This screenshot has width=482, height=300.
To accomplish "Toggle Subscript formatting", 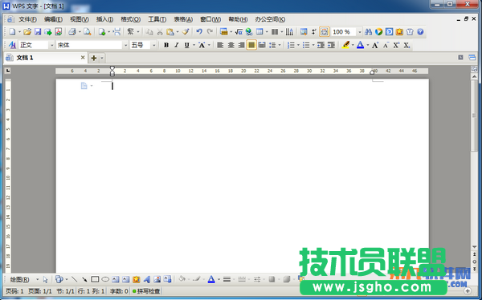I will pyautogui.click(x=406, y=45).
